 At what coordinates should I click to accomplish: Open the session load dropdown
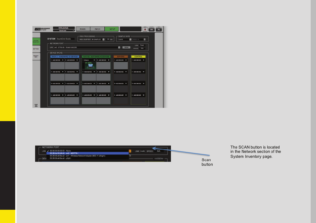64,30
